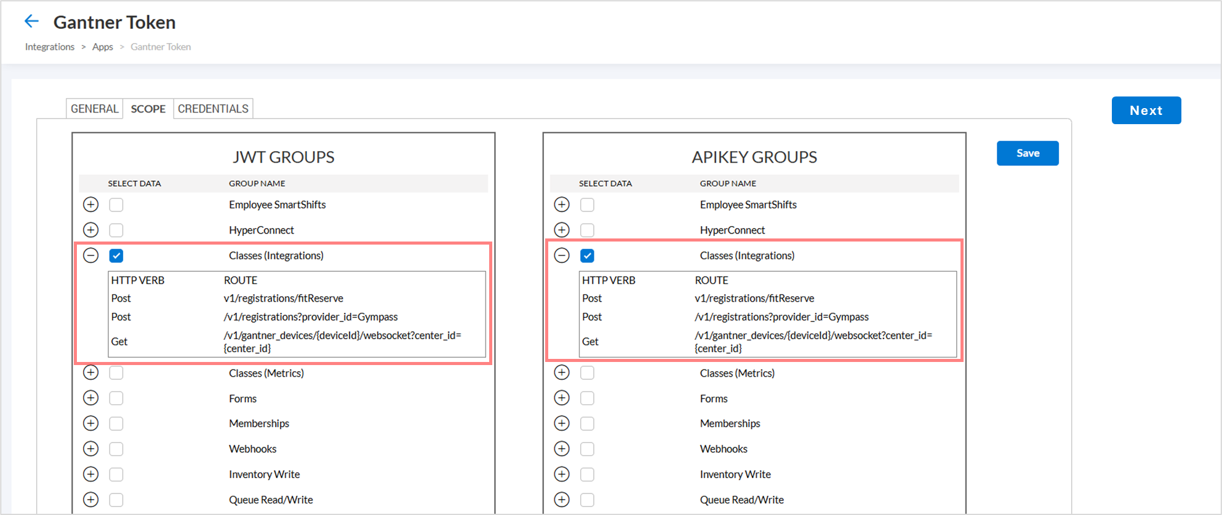This screenshot has height=515, width=1222.
Task: Expand JWT Classes (Metrics) group
Action: 91,372
